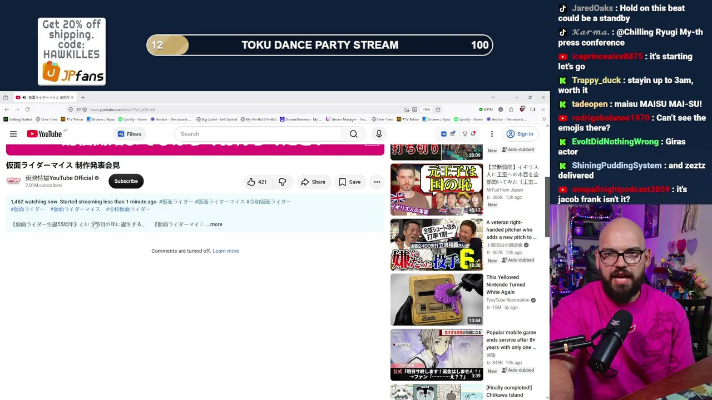Viewport: 712px width, 400px height.
Task: Open 'Finally completed! Chiikawa Island' title
Action: (x=509, y=391)
